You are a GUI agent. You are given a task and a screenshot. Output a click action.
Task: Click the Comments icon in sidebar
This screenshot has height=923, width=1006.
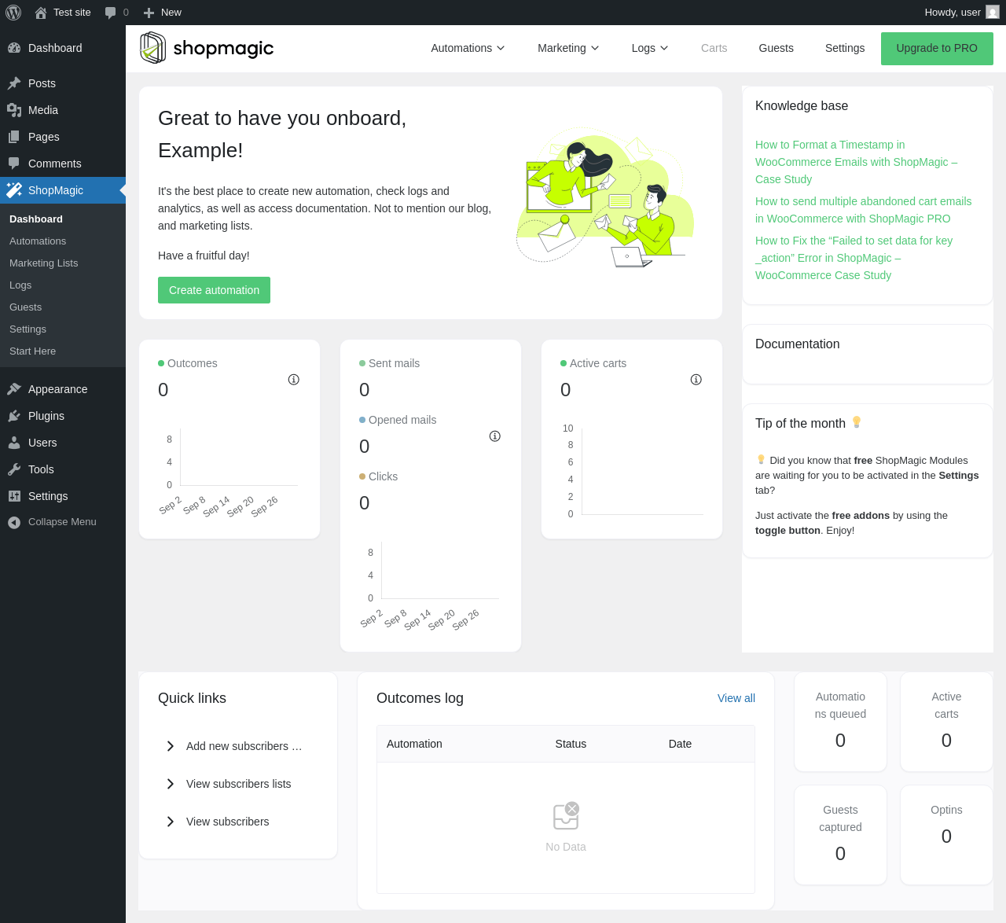coord(14,164)
